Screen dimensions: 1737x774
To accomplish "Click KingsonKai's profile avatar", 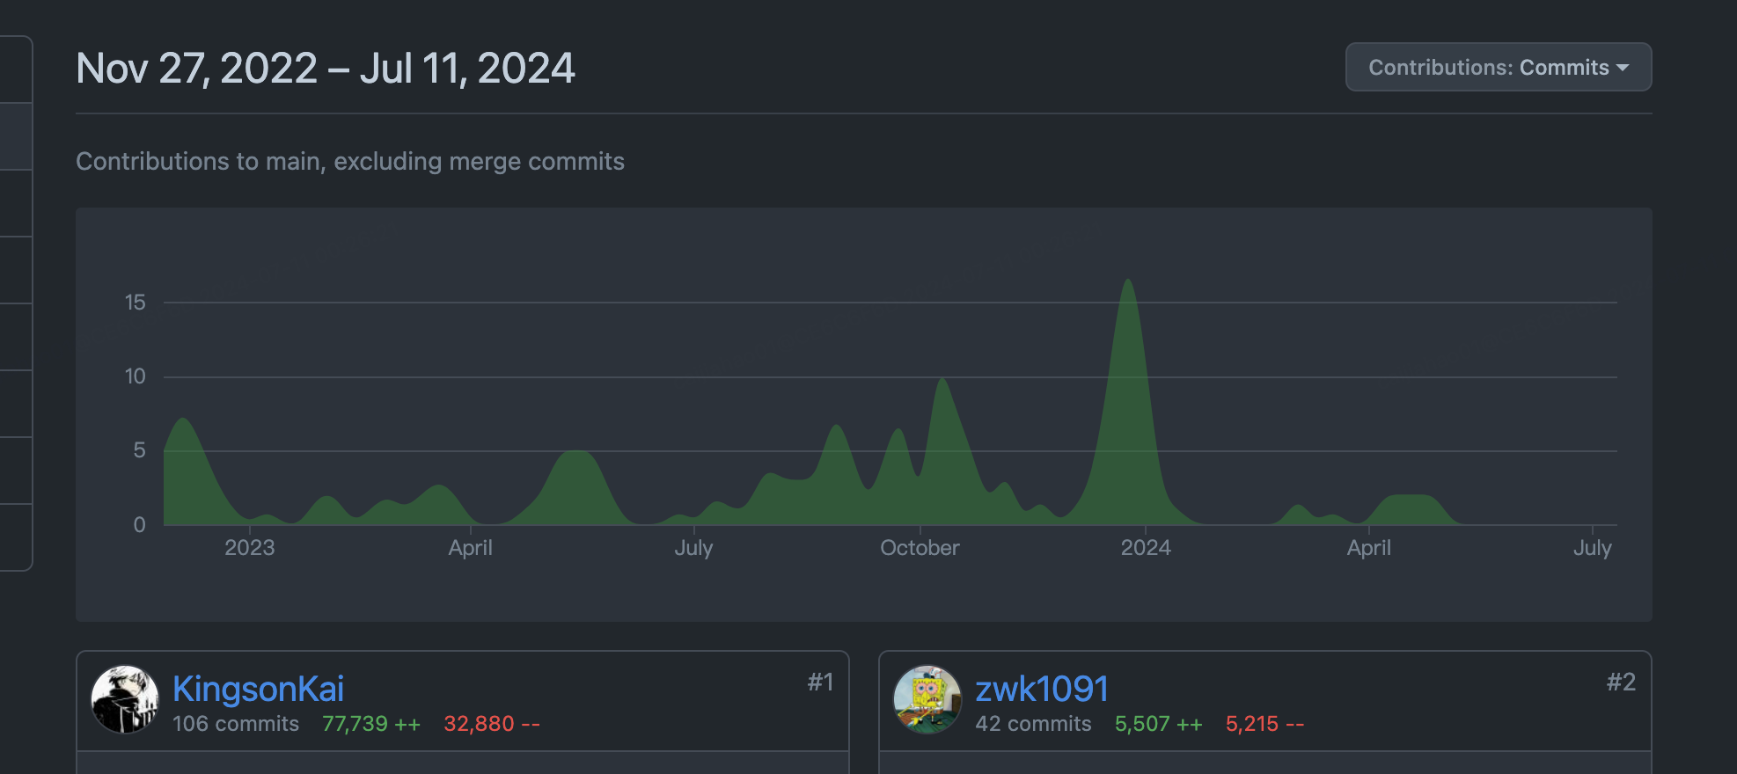I will click(125, 699).
